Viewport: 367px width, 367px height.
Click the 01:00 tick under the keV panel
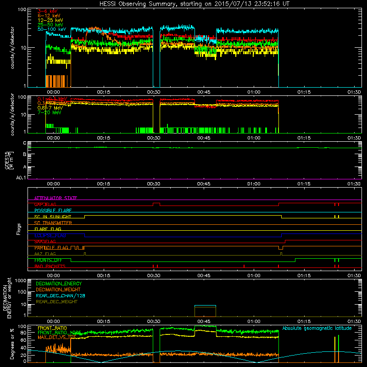[x=254, y=92]
